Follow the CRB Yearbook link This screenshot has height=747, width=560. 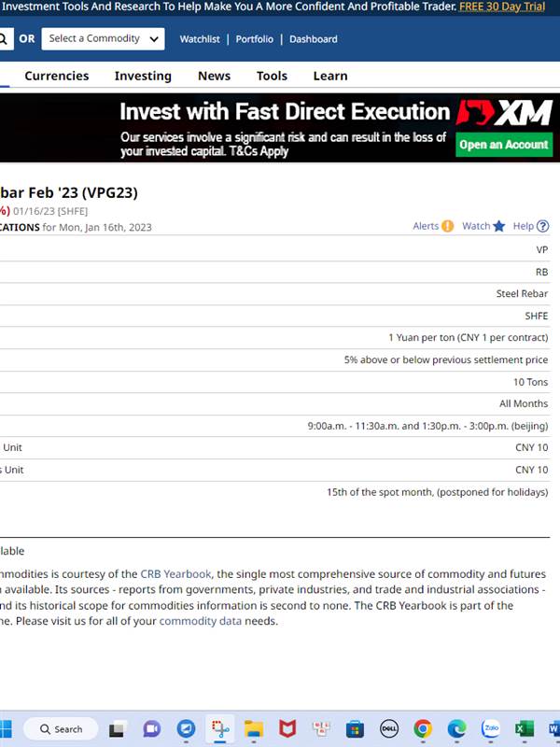(175, 574)
